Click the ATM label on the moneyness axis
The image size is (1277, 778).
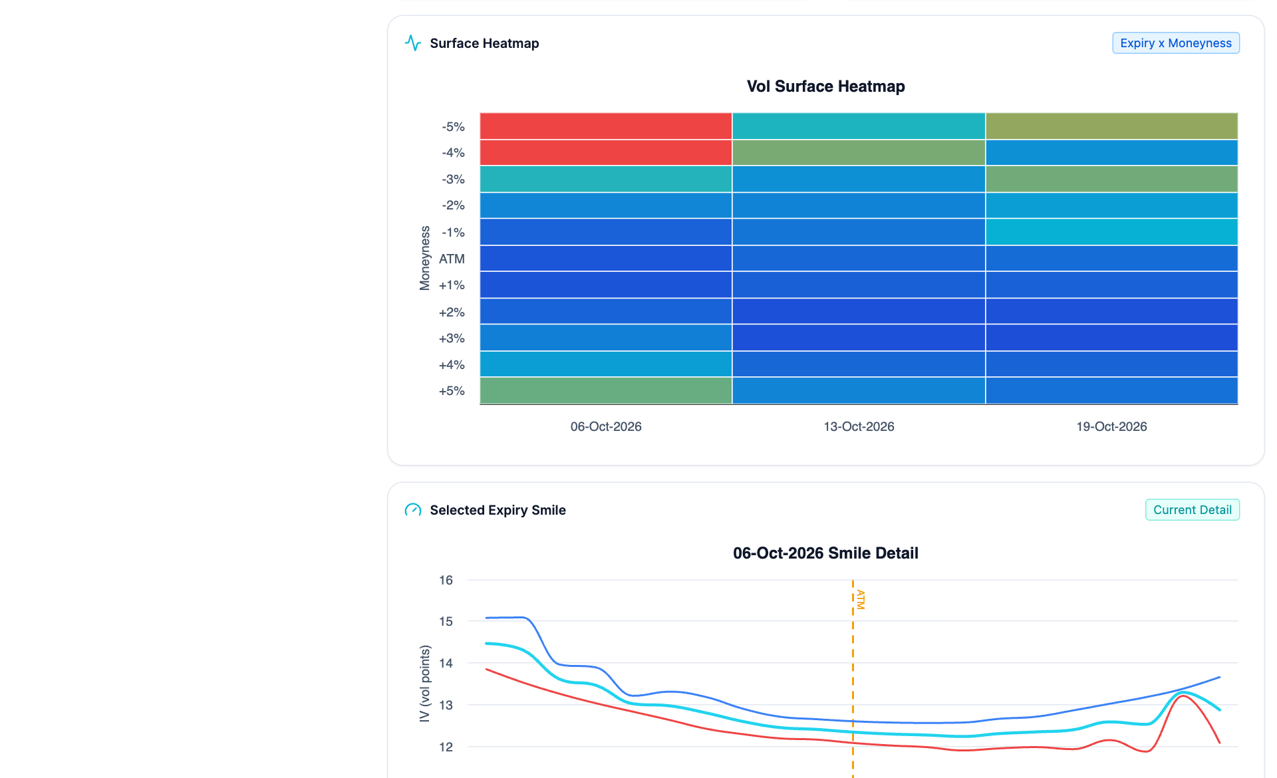452,259
